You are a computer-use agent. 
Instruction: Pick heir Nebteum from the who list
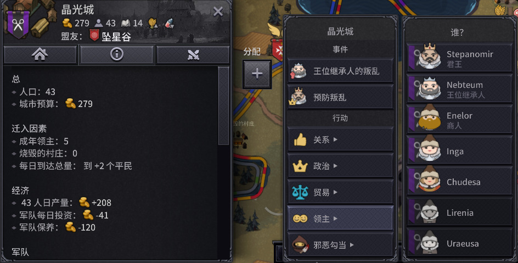tap(459, 89)
